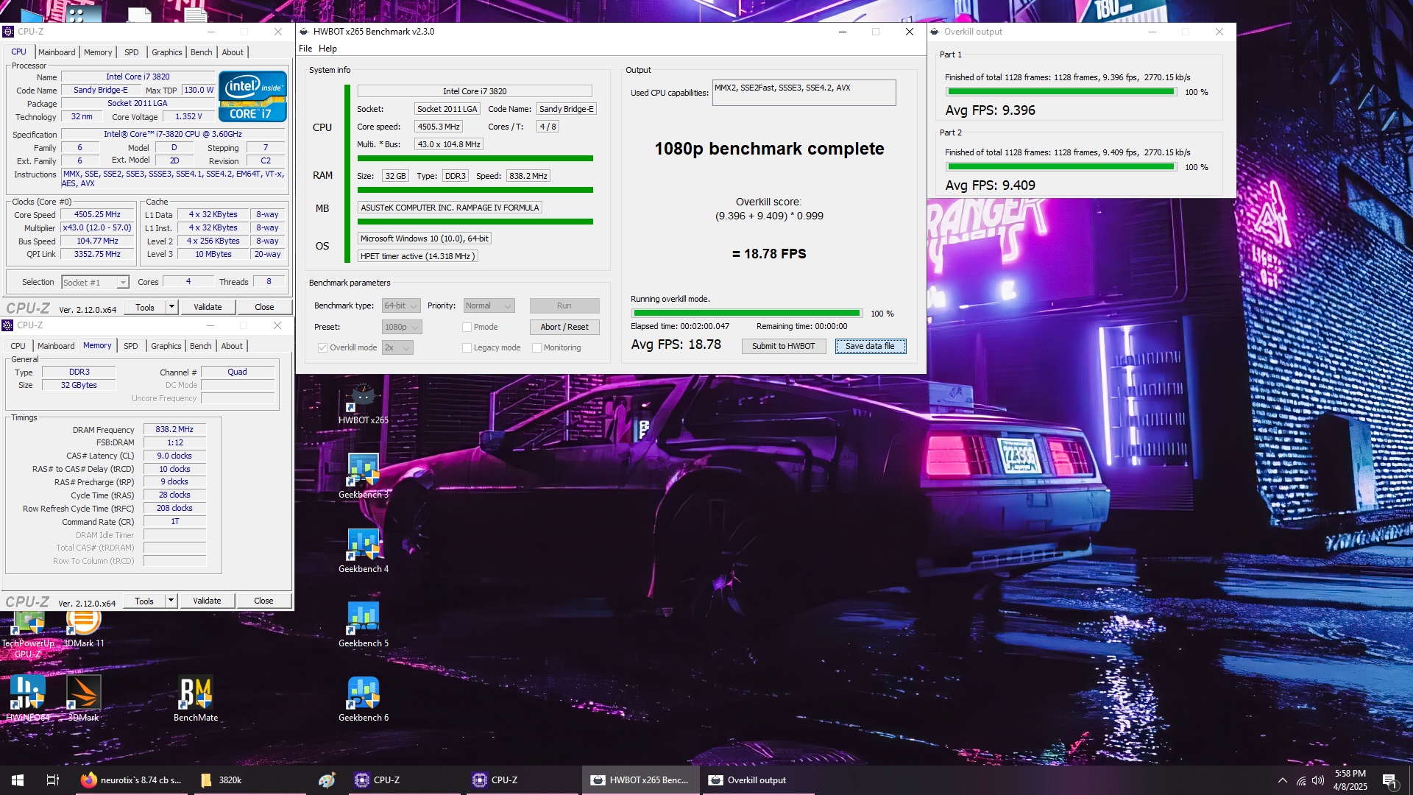Click Validate in bottom CPU-Z window

click(207, 601)
